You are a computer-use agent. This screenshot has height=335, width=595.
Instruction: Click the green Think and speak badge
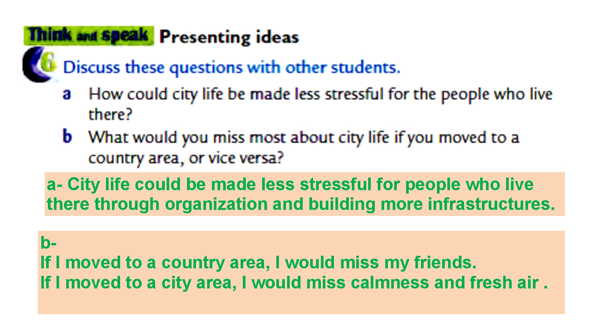[89, 36]
